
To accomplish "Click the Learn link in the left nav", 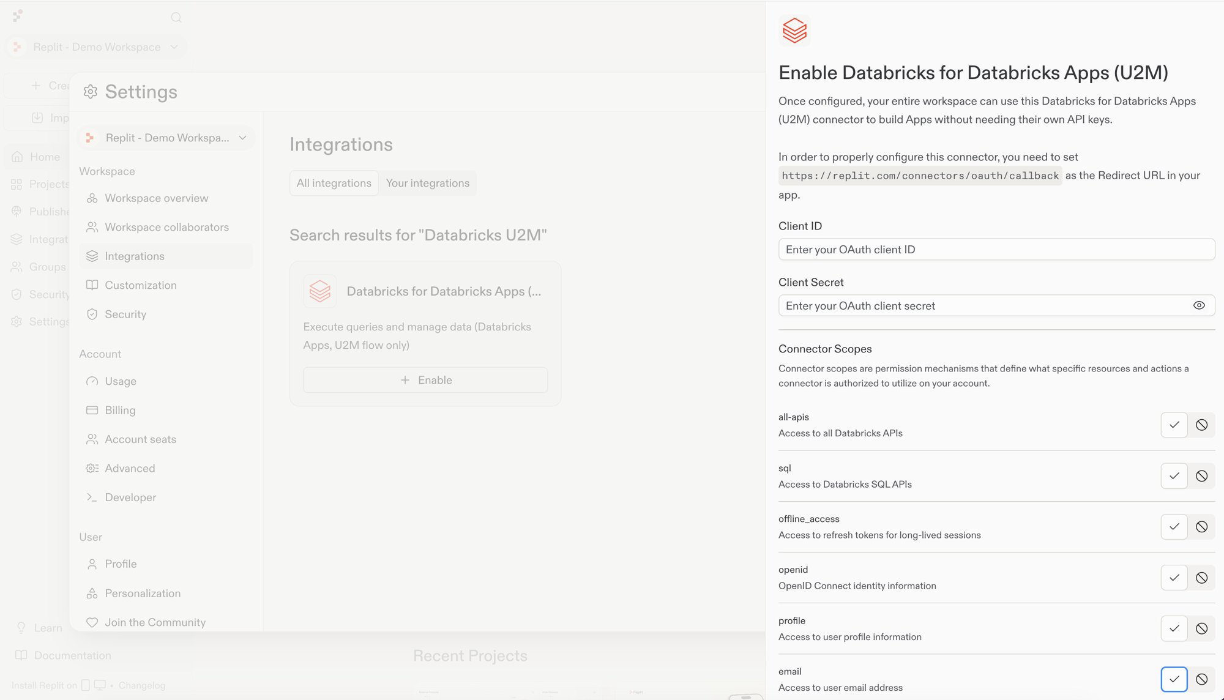I will coord(48,628).
